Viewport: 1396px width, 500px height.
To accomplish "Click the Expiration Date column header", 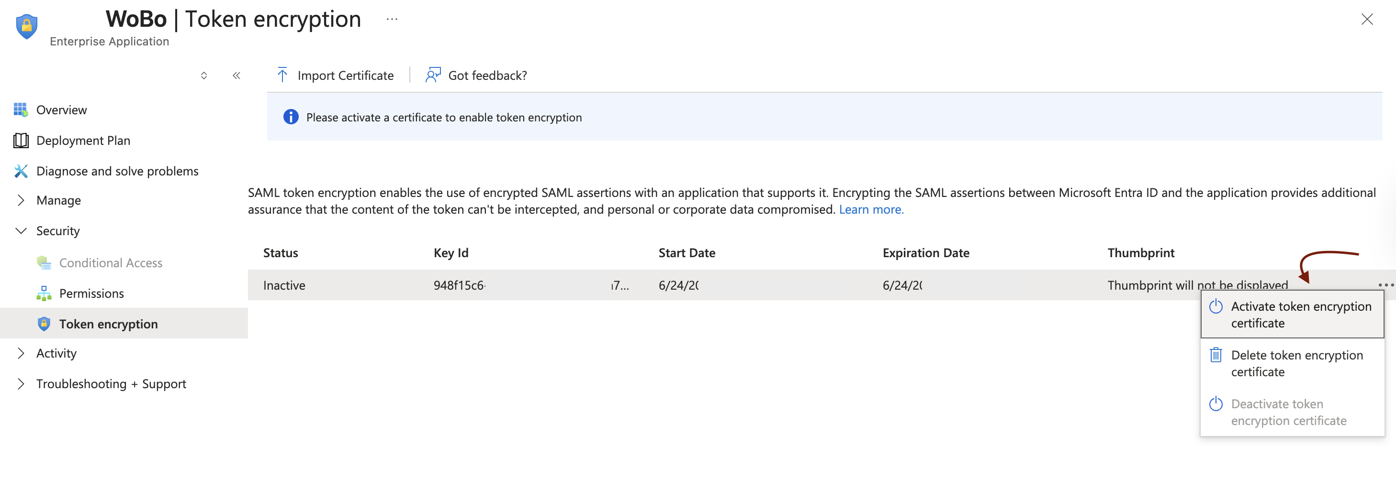I will [x=925, y=253].
